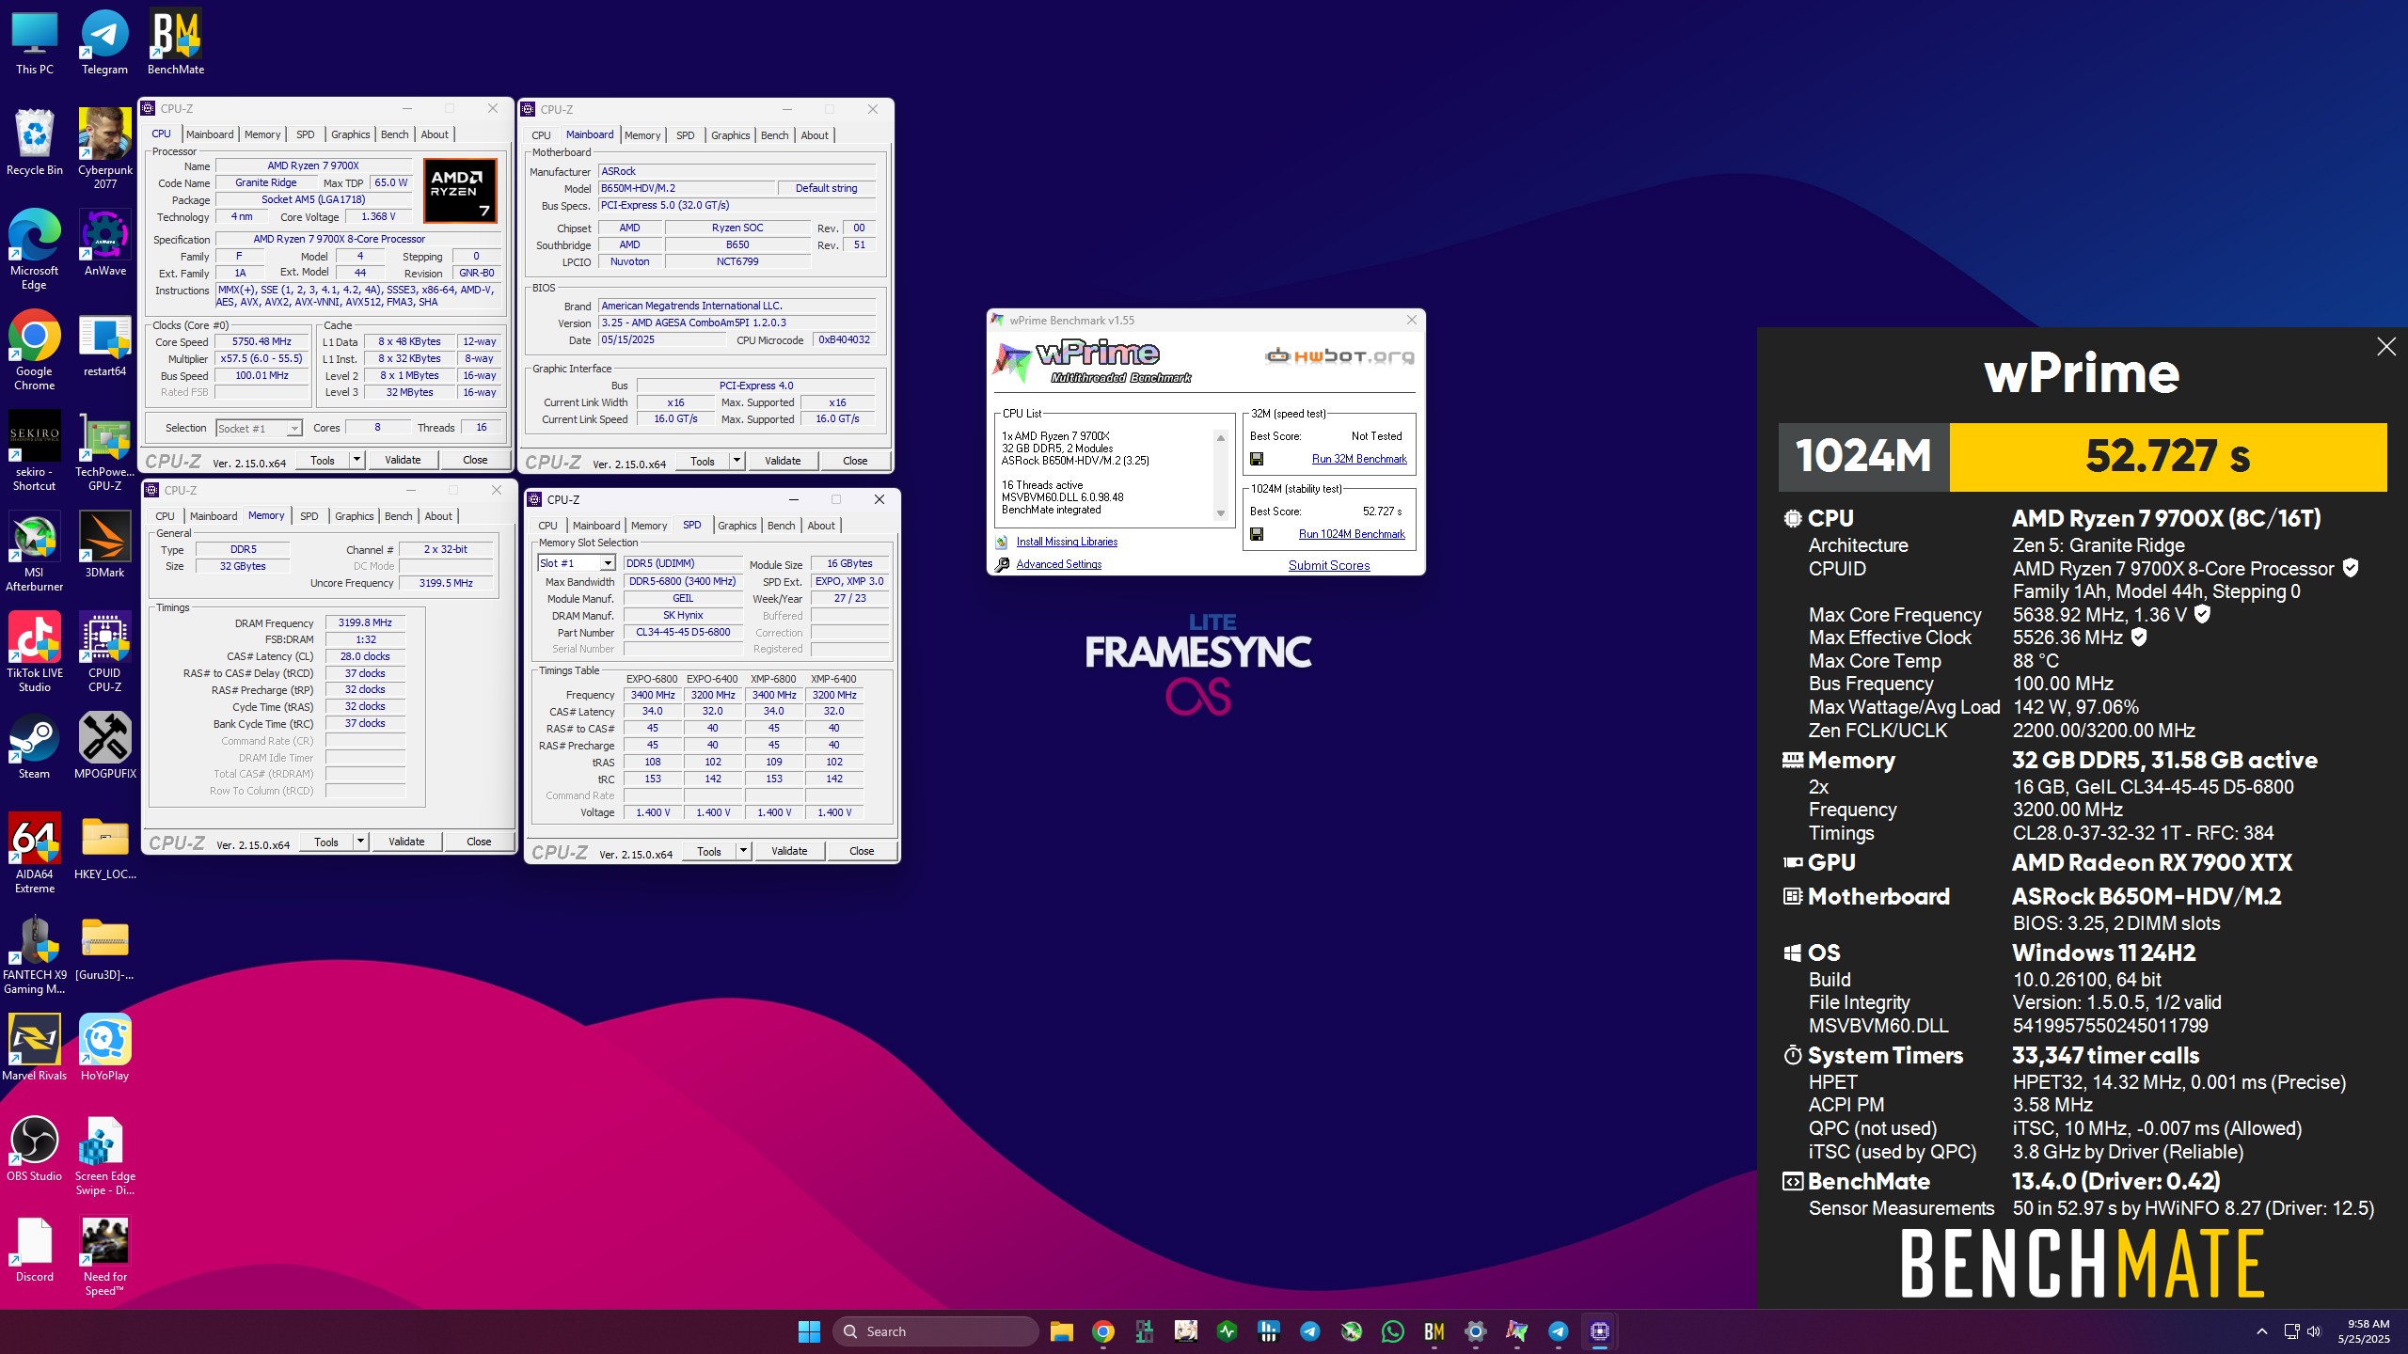The width and height of the screenshot is (2408, 1354).
Task: Open Need for Speed desktop shortcut
Action: (104, 1256)
